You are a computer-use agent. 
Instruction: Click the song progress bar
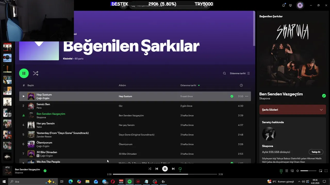(165, 174)
